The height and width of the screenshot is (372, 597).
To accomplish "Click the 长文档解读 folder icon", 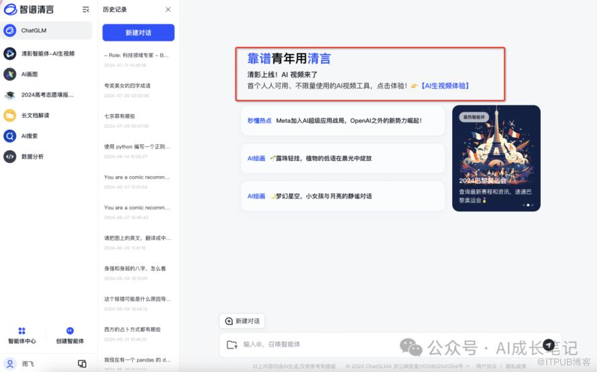I will point(10,115).
